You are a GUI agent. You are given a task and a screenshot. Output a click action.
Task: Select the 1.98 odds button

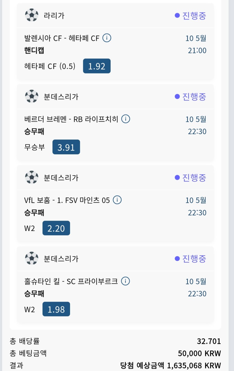point(56,309)
